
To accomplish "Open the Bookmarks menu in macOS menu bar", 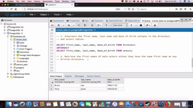I will (47, 1).
